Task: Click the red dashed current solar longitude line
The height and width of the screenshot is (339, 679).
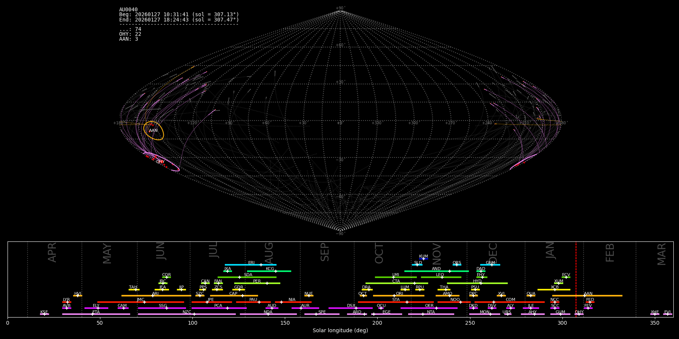Action: [x=576, y=279]
